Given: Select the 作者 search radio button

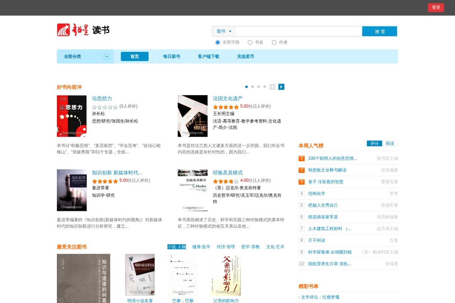Looking at the screenshot, I should click(274, 42).
